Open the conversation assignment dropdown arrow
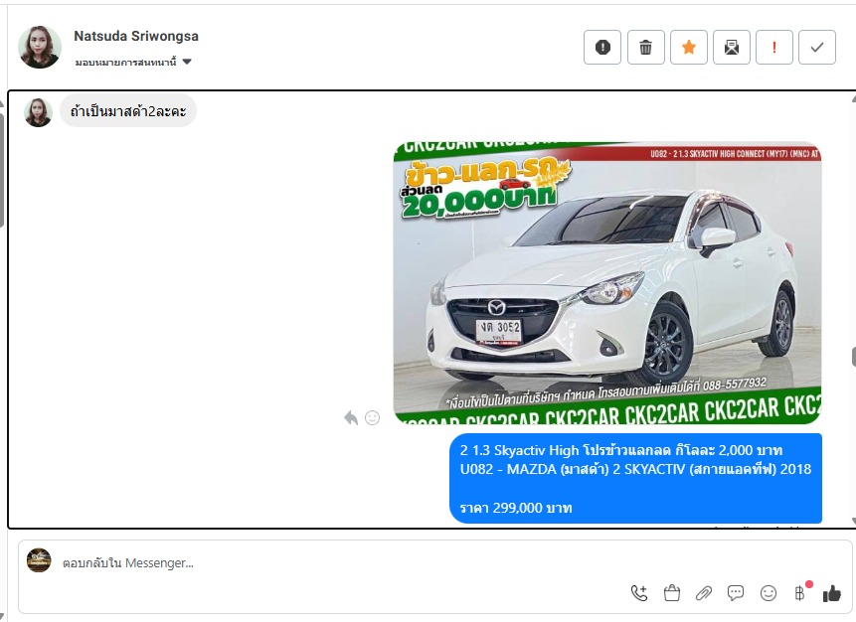 (x=187, y=62)
